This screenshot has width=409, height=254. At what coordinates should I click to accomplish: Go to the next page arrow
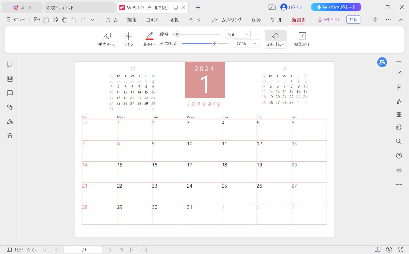coord(110,250)
